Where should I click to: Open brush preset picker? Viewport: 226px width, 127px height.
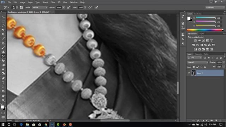[15, 7]
